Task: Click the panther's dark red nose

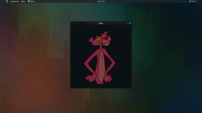Action: pyautogui.click(x=106, y=38)
